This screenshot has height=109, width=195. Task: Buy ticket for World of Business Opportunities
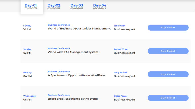pyautogui.click(x=168, y=28)
